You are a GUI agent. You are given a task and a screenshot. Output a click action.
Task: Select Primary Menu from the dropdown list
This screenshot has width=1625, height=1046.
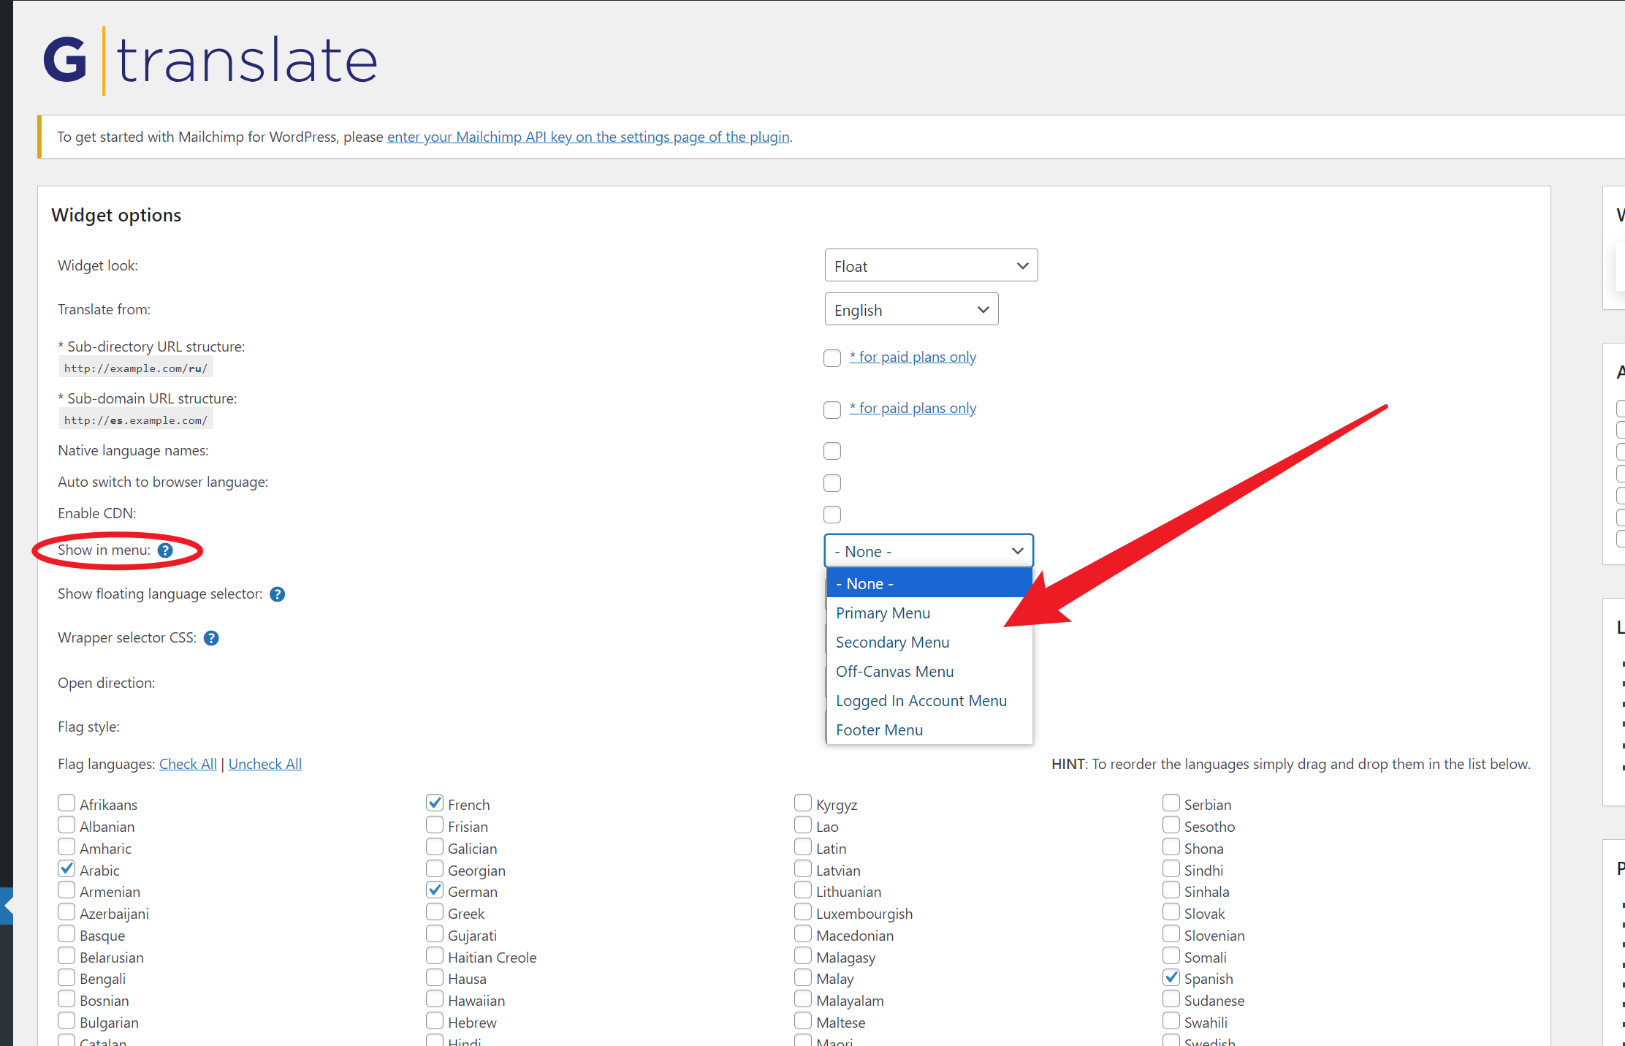[x=883, y=613]
